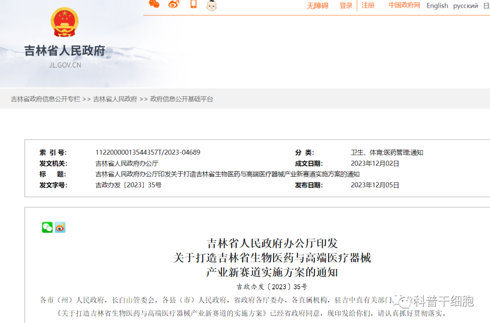Open the Weibo icon in top header
Screen dimensions: 490x323
point(174,4)
